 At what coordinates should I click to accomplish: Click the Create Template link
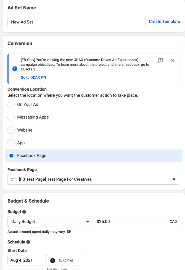(x=164, y=22)
